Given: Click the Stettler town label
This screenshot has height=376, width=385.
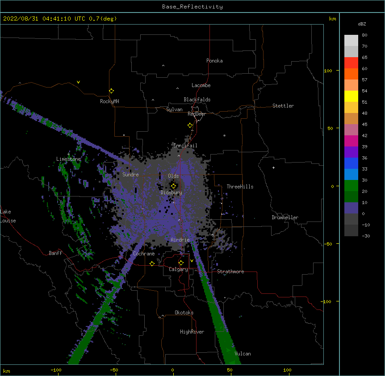Looking at the screenshot, I should pyautogui.click(x=283, y=106).
